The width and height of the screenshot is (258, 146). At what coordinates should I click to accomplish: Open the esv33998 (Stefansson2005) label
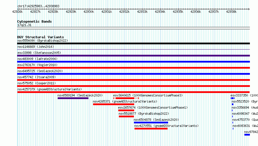[39, 53]
